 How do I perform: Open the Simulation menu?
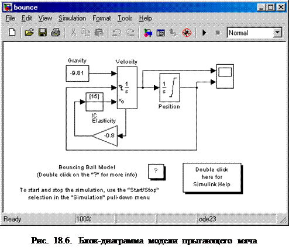pyautogui.click(x=72, y=18)
